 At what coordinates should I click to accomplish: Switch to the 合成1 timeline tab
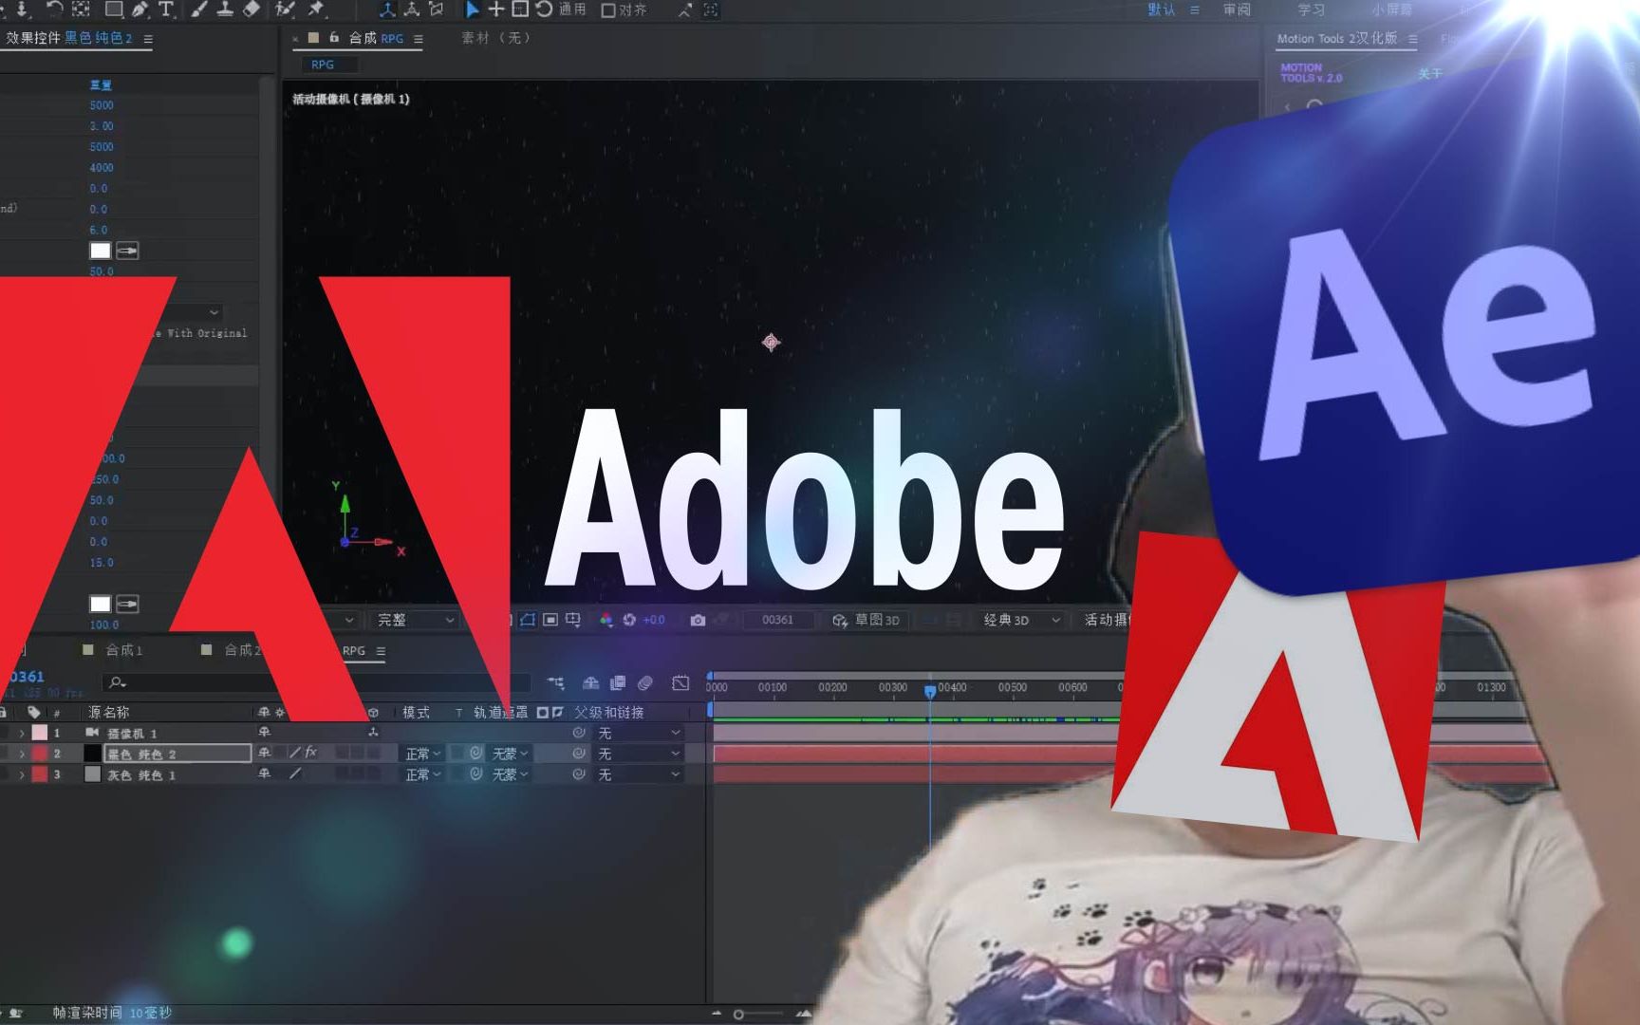click(x=123, y=650)
